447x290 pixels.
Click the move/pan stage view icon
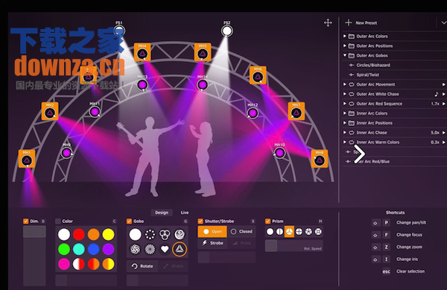pyautogui.click(x=328, y=23)
